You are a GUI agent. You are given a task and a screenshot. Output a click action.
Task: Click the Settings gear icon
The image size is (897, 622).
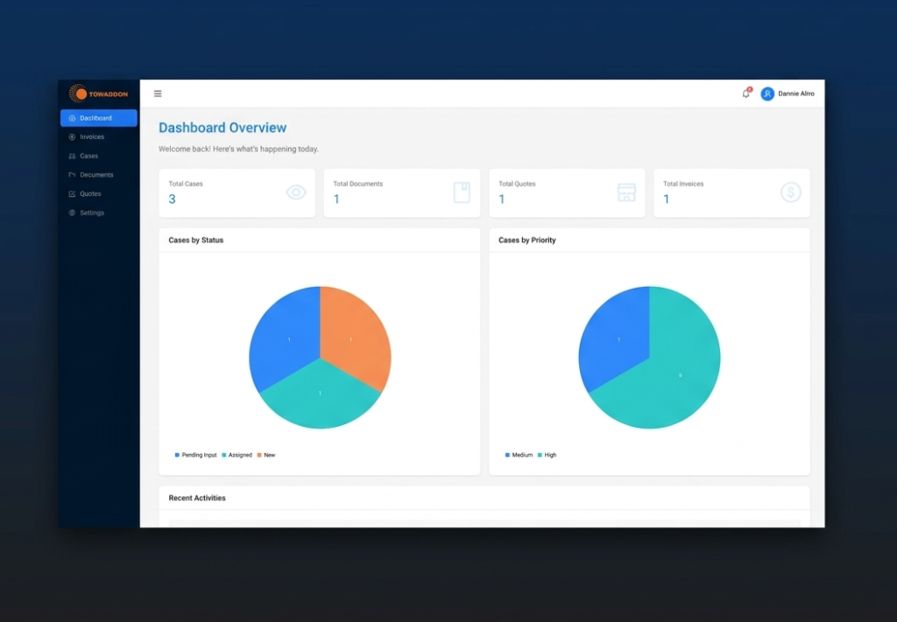(x=72, y=213)
